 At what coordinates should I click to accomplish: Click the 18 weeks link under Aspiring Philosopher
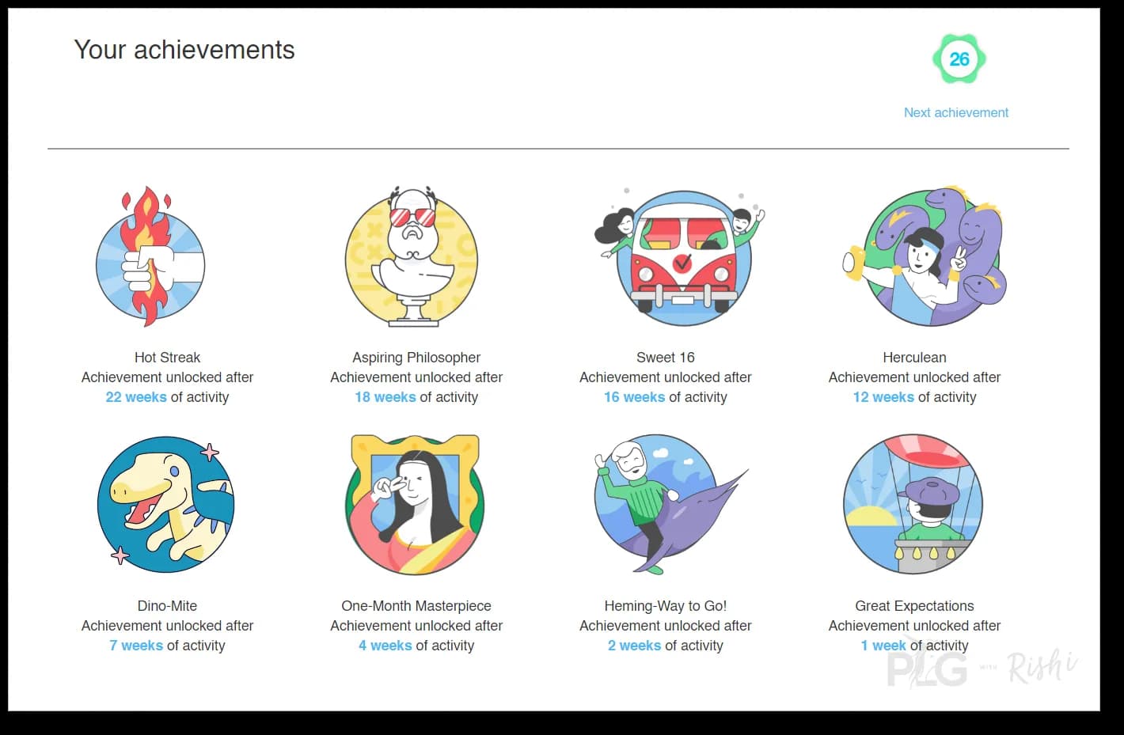pyautogui.click(x=385, y=397)
